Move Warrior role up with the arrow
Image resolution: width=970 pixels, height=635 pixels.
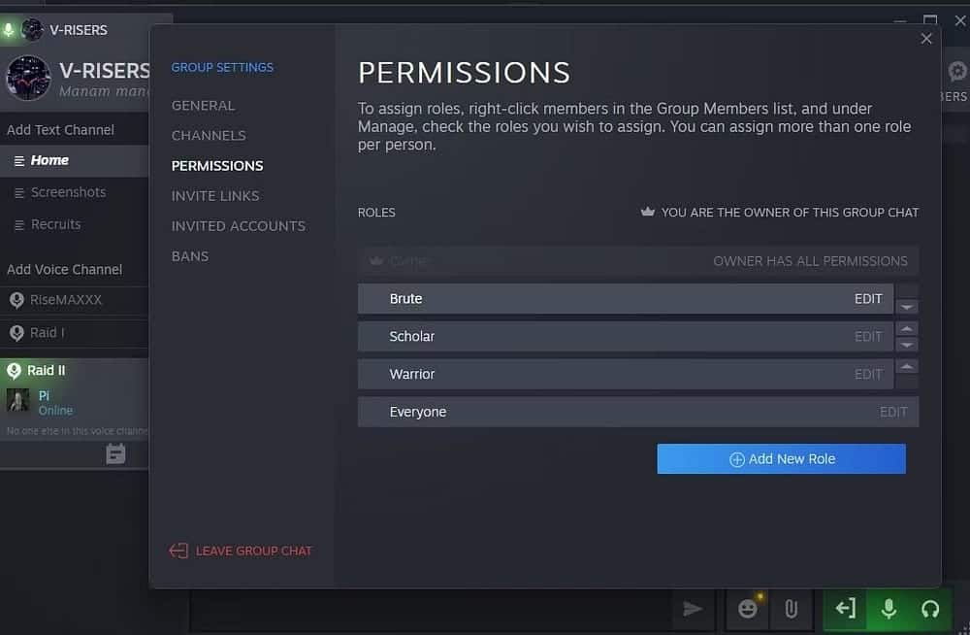(x=907, y=366)
